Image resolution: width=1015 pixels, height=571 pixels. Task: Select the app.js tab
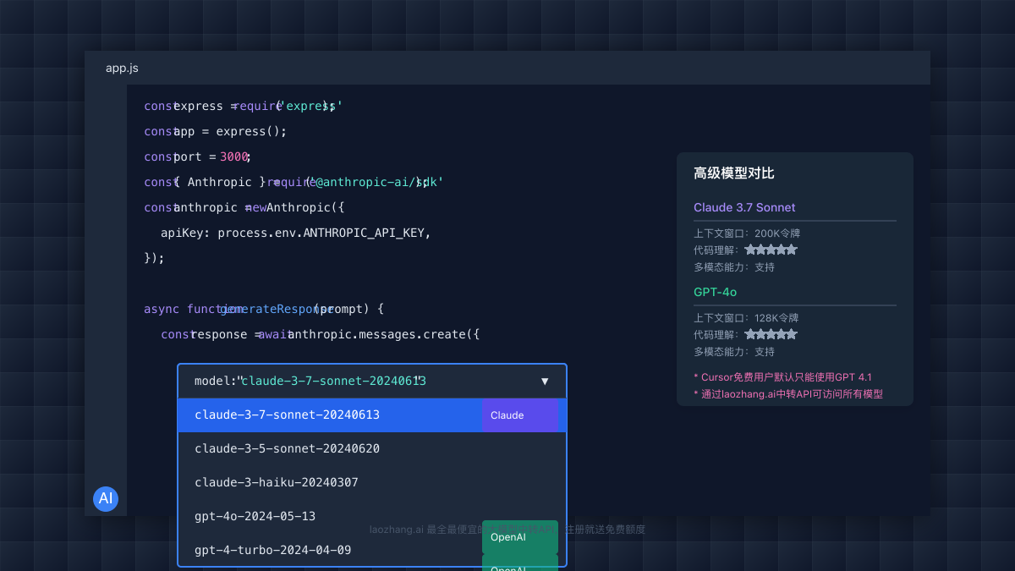coord(122,68)
